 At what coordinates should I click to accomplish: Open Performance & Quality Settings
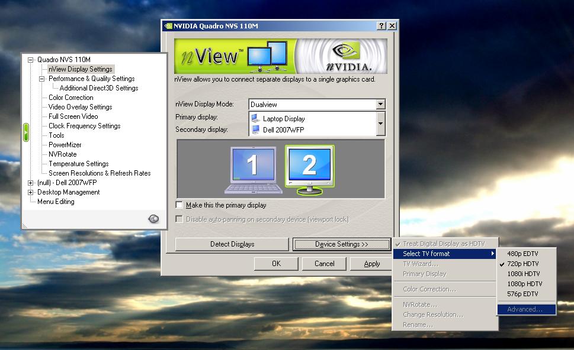click(91, 79)
